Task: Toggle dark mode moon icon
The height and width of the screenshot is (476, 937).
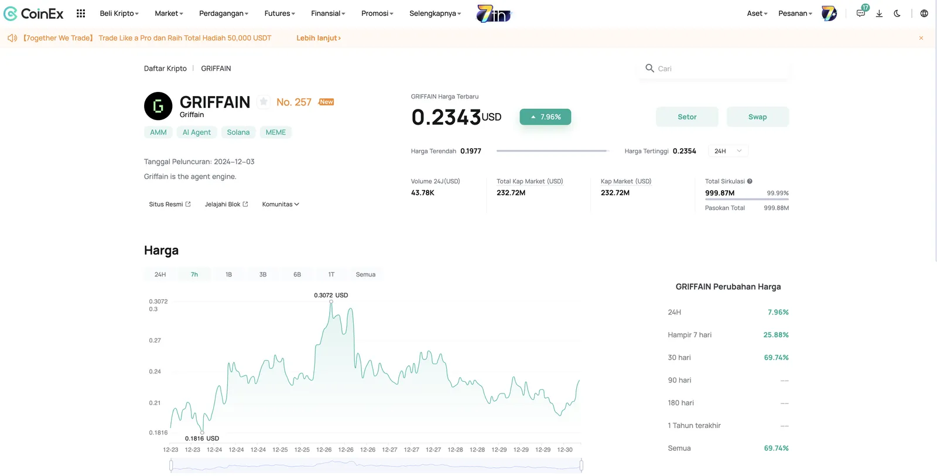Action: point(897,13)
